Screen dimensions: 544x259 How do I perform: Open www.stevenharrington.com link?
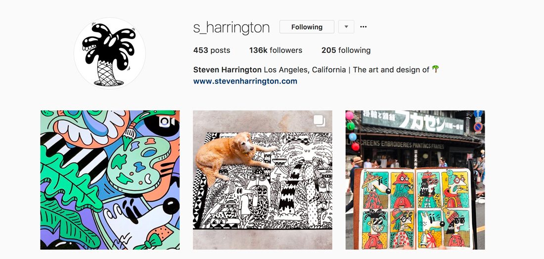pos(245,81)
